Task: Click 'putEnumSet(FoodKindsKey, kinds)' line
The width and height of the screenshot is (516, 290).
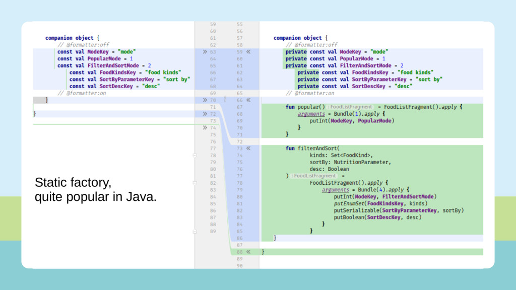Action: coord(380,203)
